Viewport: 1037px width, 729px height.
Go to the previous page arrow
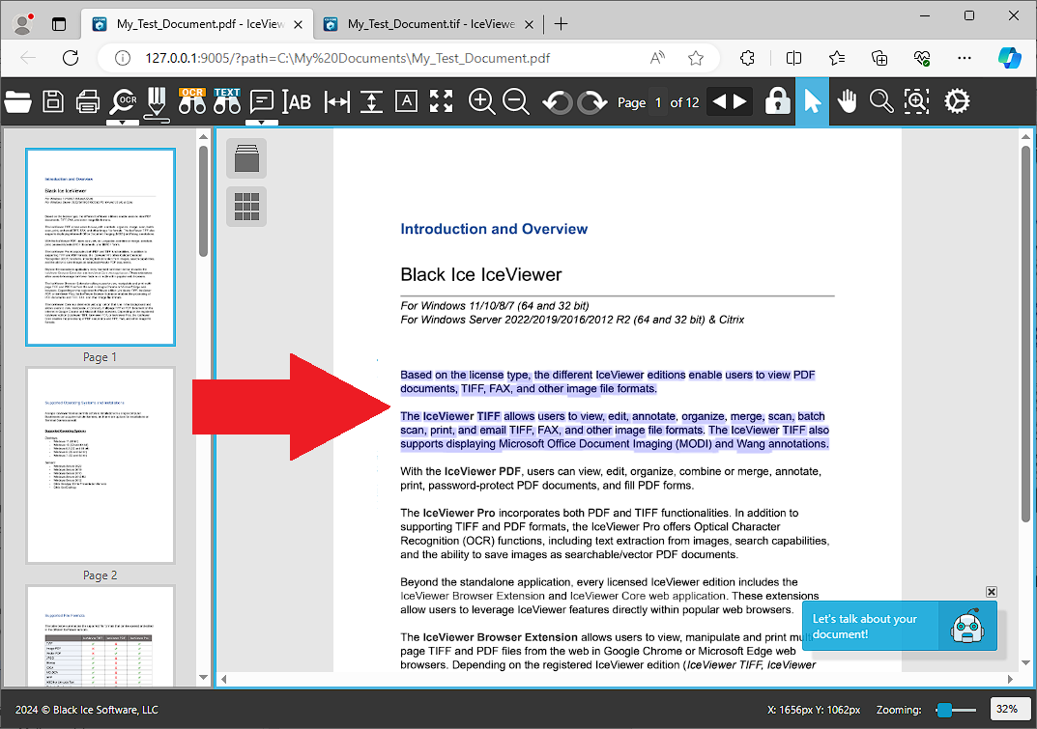pos(719,101)
